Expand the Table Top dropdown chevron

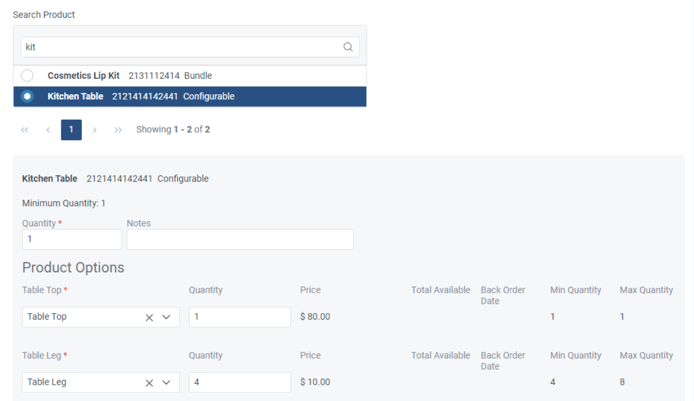pos(166,317)
